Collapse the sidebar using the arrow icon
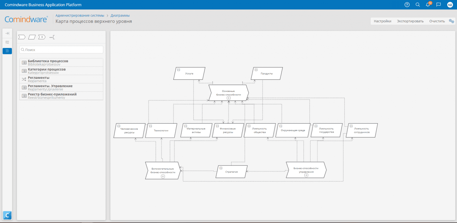The height and width of the screenshot is (223, 457). [7, 33]
